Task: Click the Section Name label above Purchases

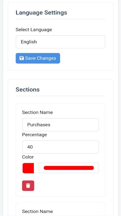Action: pyautogui.click(x=37, y=112)
